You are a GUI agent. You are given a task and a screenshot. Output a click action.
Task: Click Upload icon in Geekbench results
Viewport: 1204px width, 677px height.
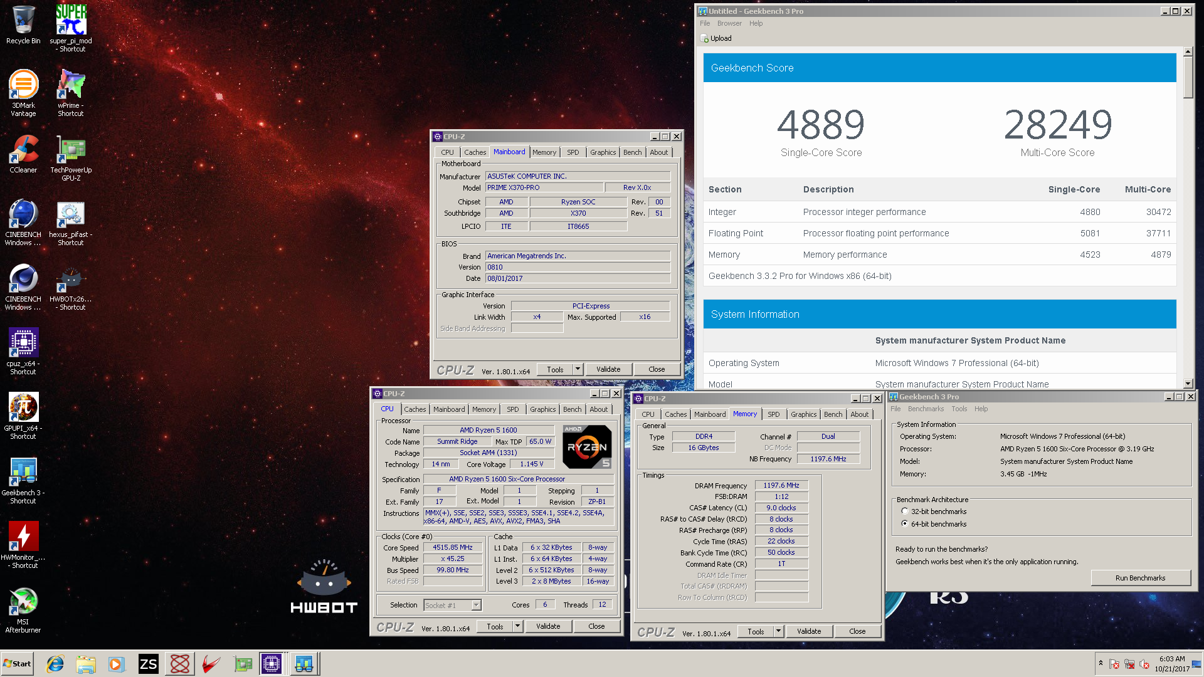click(716, 38)
